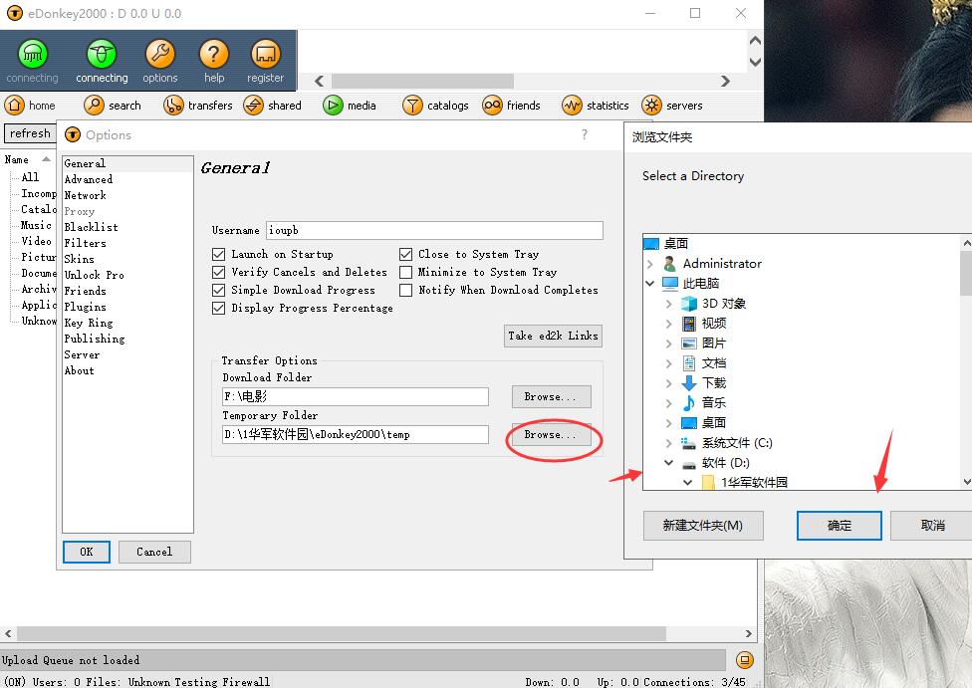This screenshot has width=972, height=688.
Task: Open the media player icon
Action: click(x=333, y=106)
